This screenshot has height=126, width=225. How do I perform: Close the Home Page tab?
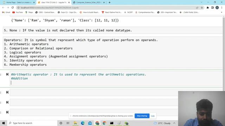[34, 2]
